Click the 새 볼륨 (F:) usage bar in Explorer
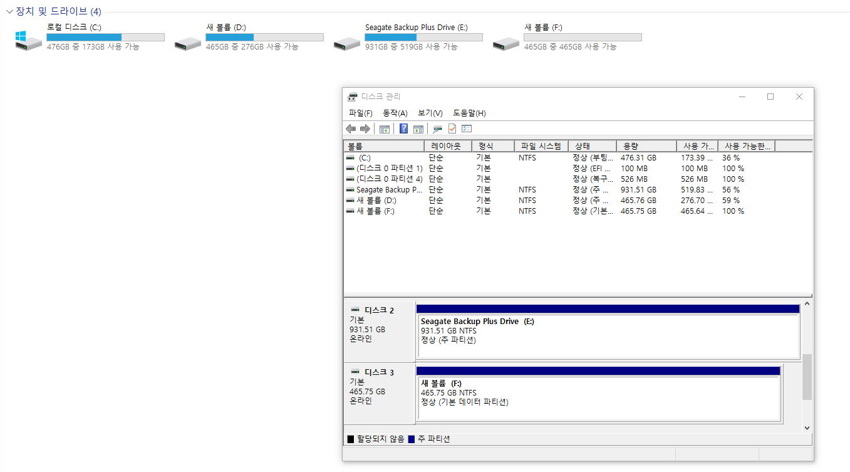 [x=583, y=38]
